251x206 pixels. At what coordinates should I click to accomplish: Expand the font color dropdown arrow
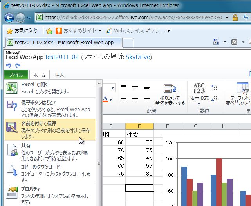110,100
